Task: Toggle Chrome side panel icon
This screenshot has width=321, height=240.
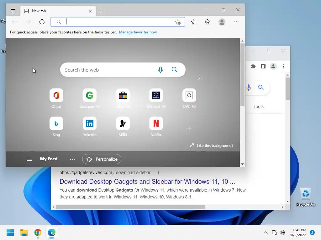Action: (x=263, y=66)
